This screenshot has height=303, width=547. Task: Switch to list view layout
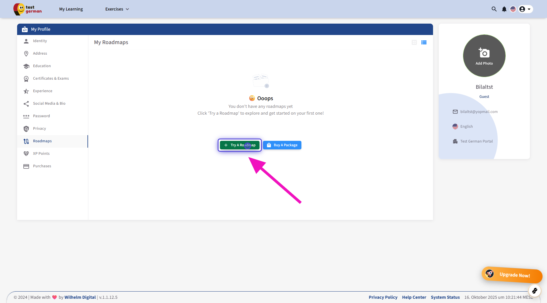[424, 42]
